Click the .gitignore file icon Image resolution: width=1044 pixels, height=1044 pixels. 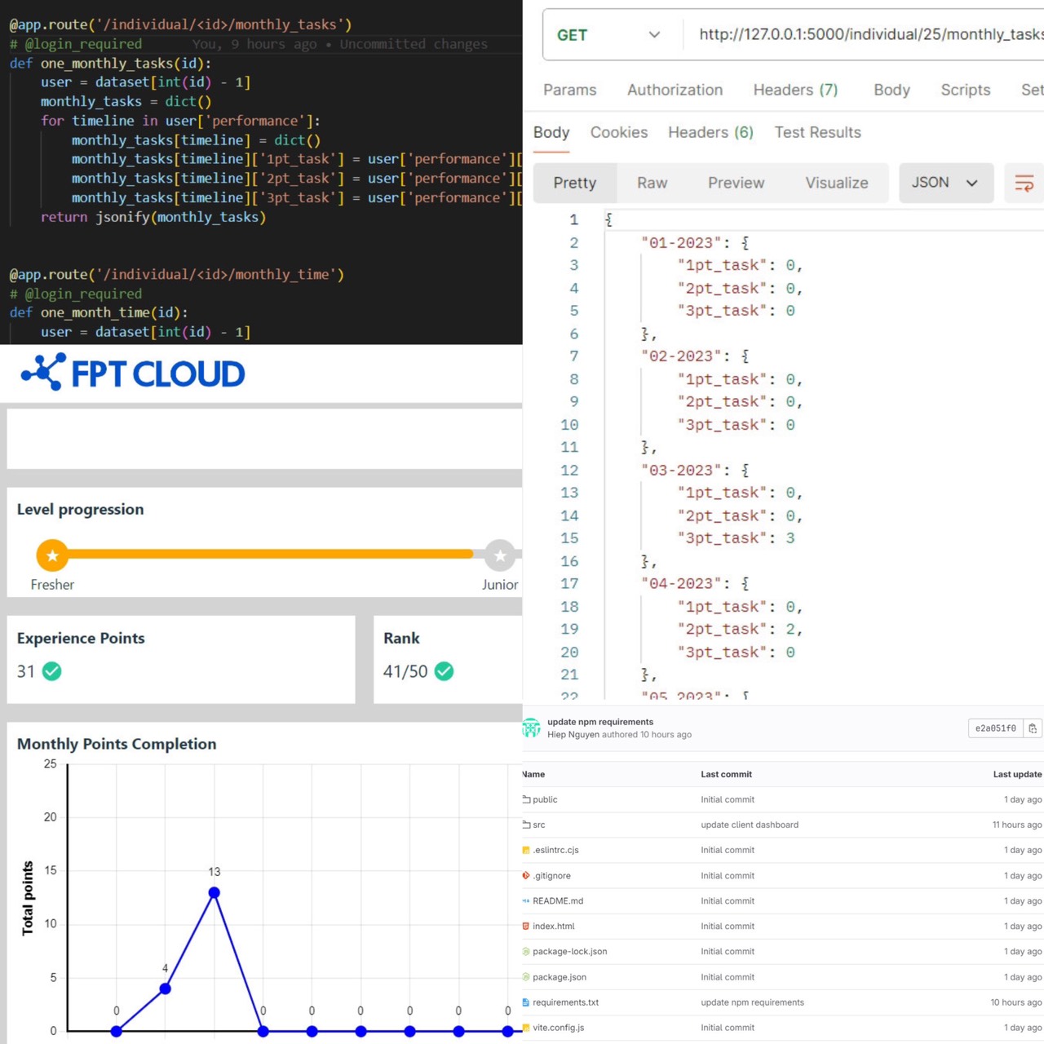coord(526,875)
